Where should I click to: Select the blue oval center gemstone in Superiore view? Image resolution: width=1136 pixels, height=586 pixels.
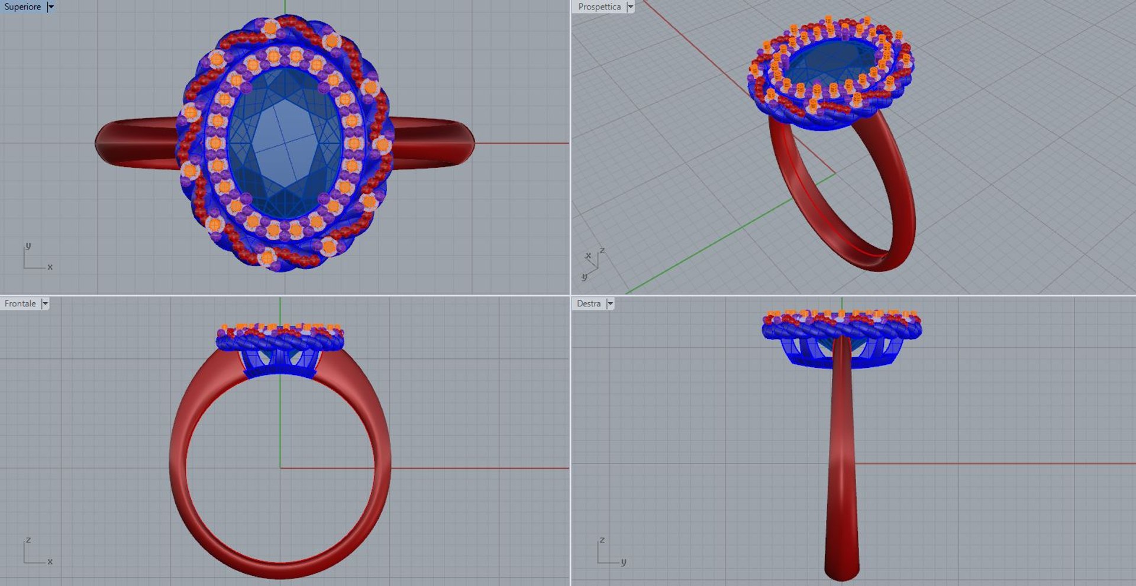tap(285, 143)
